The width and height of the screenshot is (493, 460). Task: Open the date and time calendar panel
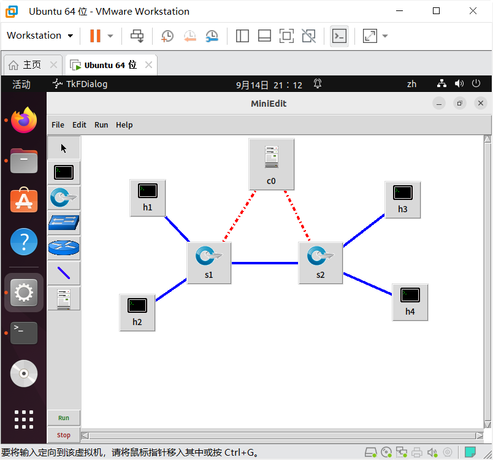(x=269, y=85)
